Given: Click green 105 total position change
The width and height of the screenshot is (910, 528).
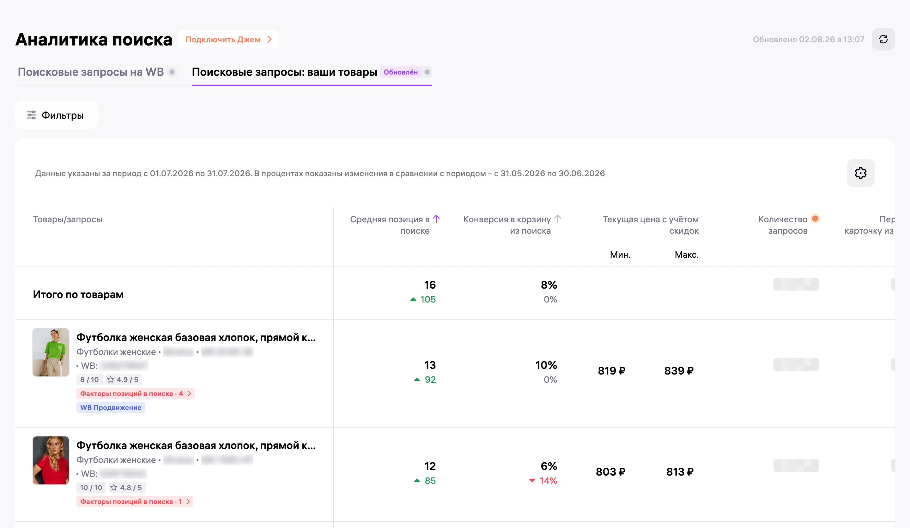Looking at the screenshot, I should click(428, 299).
